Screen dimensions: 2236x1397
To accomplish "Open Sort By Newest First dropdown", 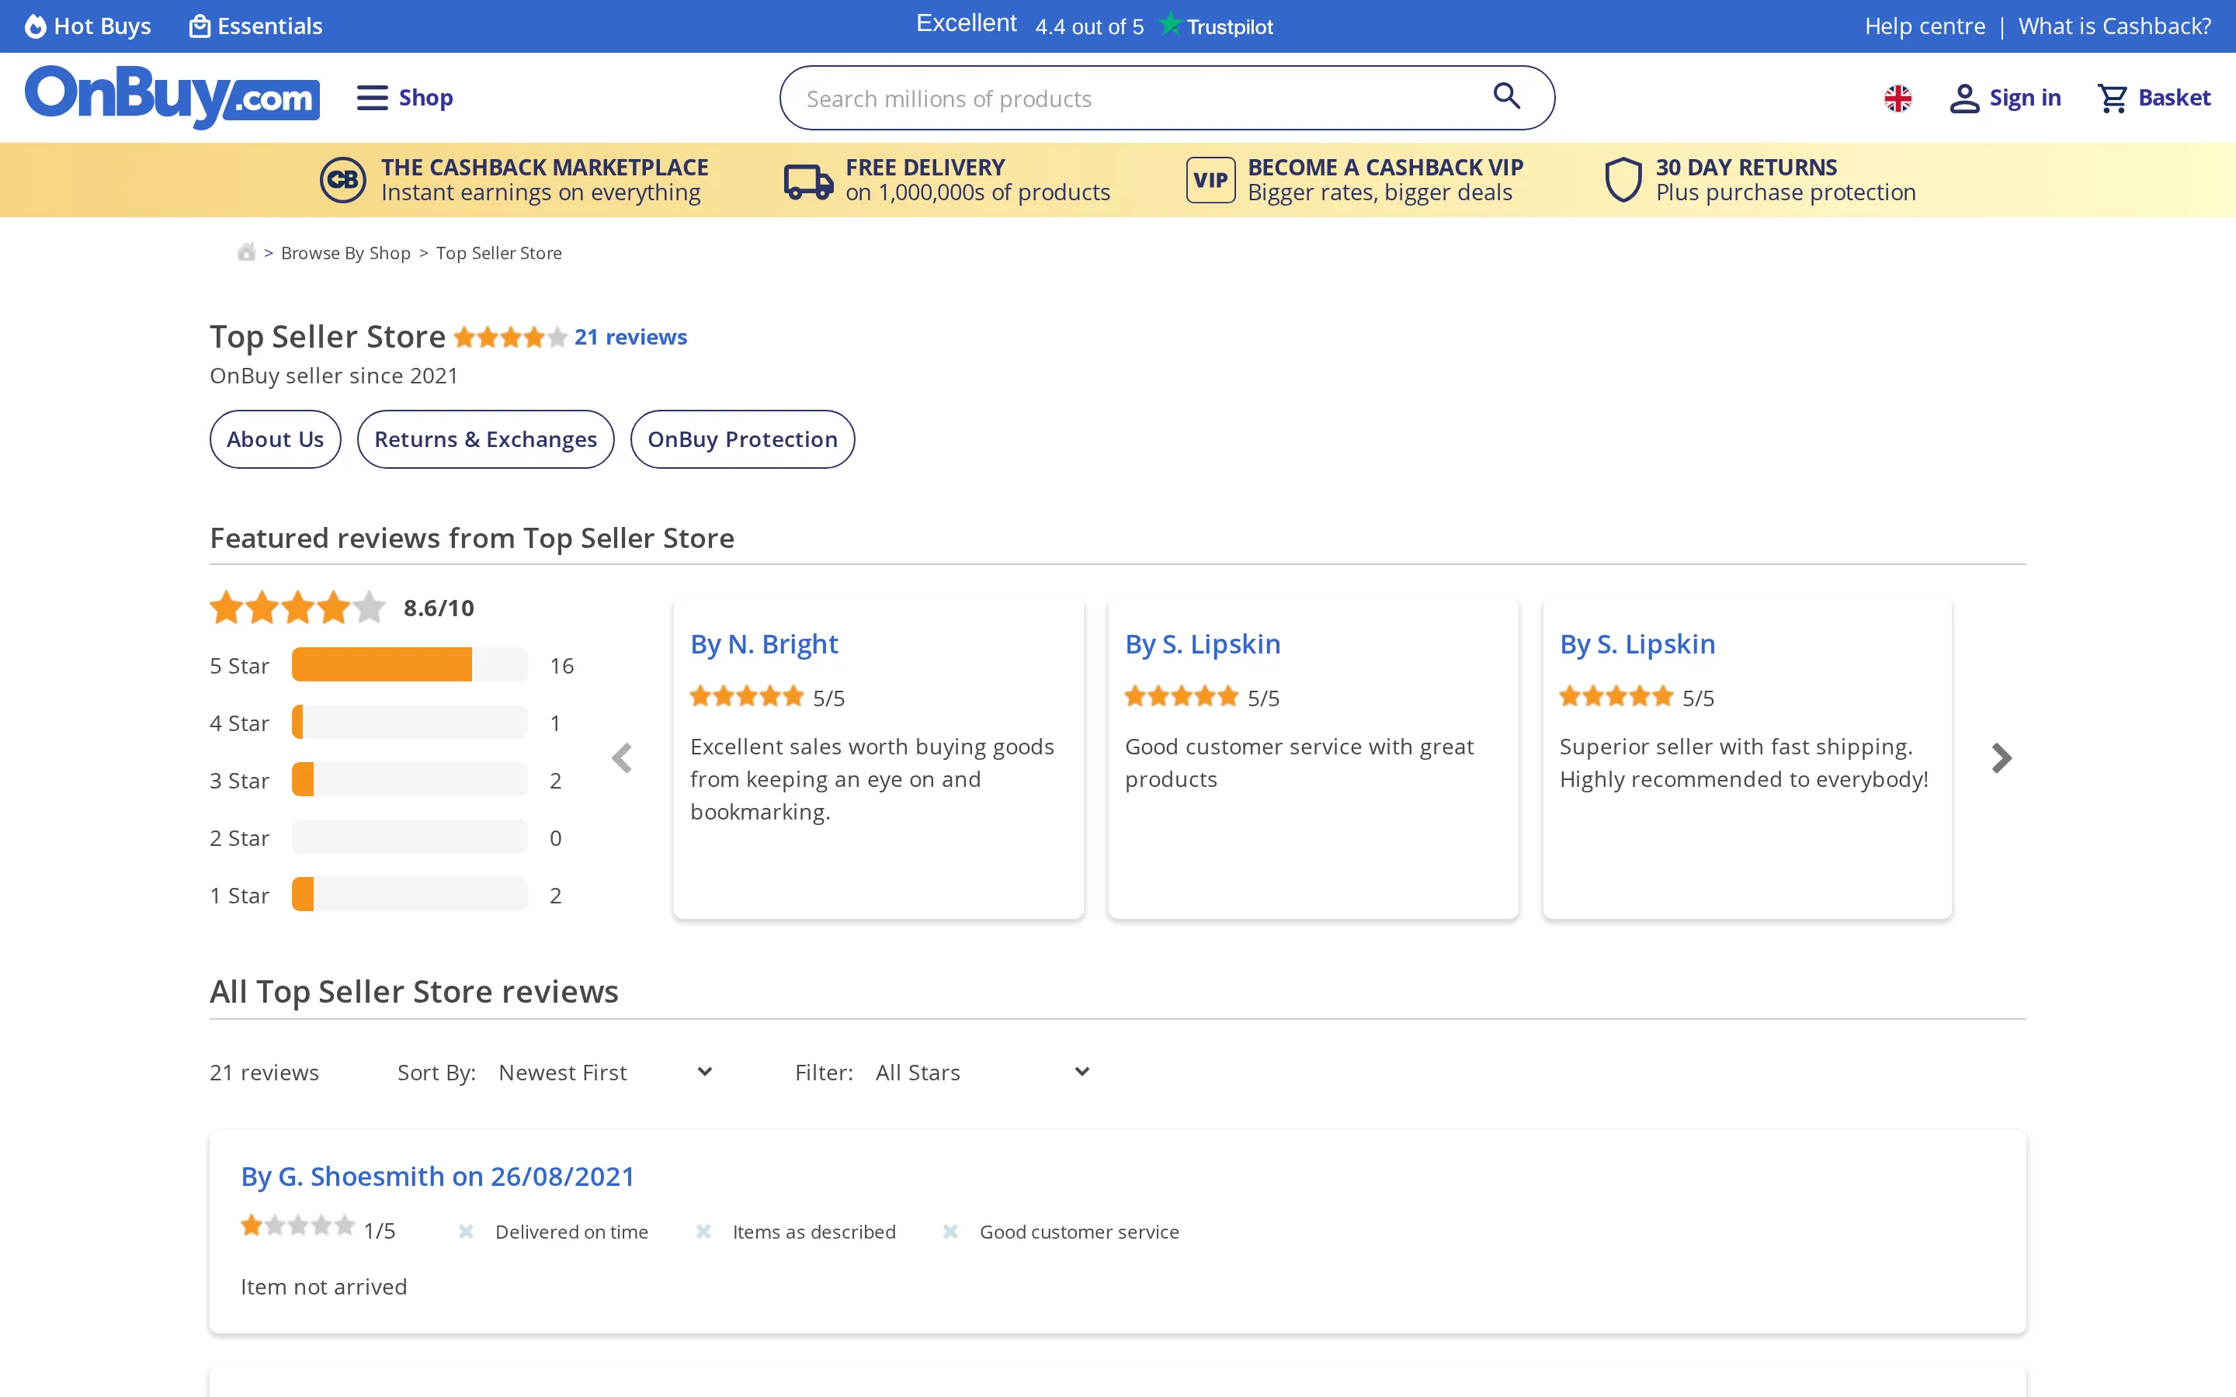I will [606, 1072].
